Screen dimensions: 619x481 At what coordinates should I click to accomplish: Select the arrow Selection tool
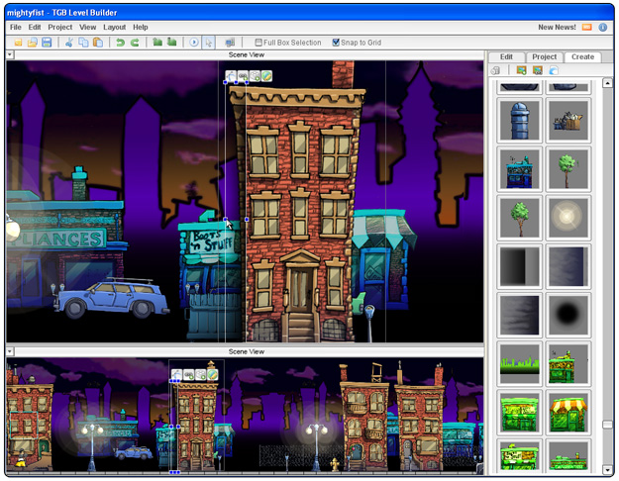click(208, 43)
